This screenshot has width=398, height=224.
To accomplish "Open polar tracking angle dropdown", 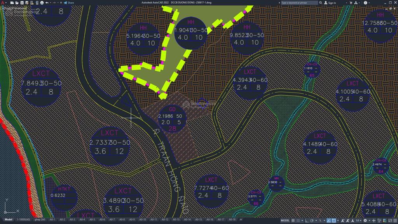I will (316, 221).
